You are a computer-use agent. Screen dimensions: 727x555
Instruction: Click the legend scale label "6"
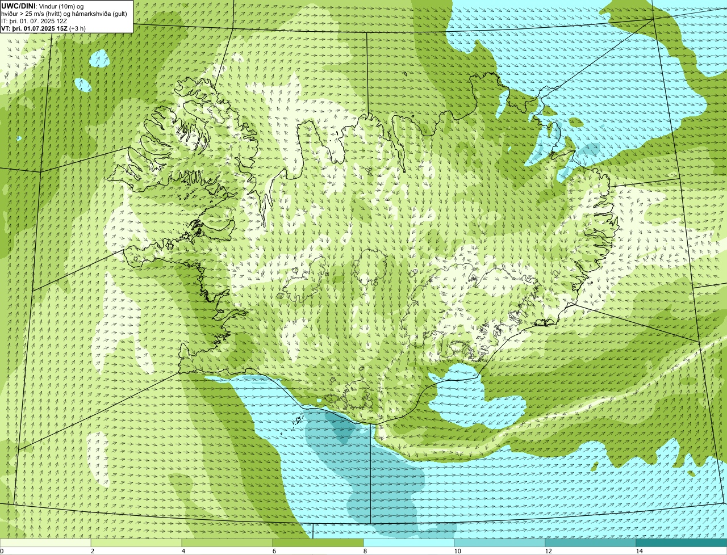pyautogui.click(x=274, y=551)
